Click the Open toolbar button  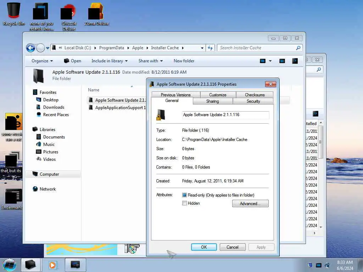(x=72, y=61)
